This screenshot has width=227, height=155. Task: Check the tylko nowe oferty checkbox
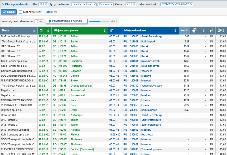21,12
